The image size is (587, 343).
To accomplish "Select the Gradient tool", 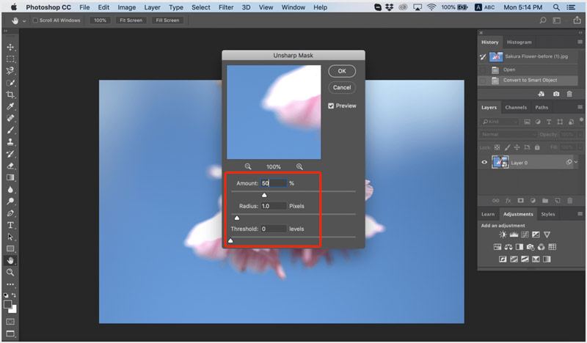I will pyautogui.click(x=10, y=177).
